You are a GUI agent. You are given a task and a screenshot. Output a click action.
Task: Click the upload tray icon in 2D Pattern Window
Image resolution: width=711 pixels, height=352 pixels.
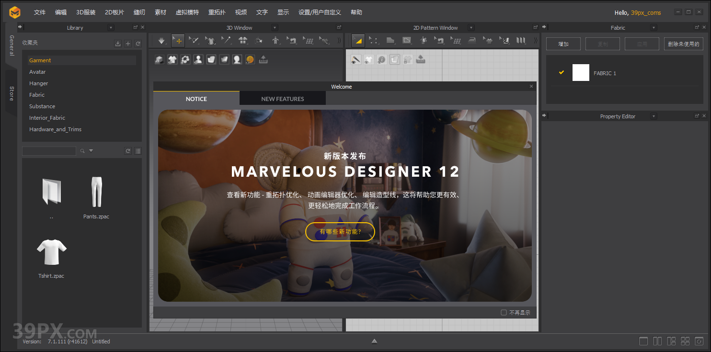coord(421,59)
